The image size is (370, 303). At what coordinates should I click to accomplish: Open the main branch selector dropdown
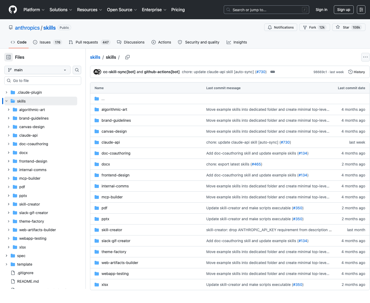pyautogui.click(x=37, y=70)
